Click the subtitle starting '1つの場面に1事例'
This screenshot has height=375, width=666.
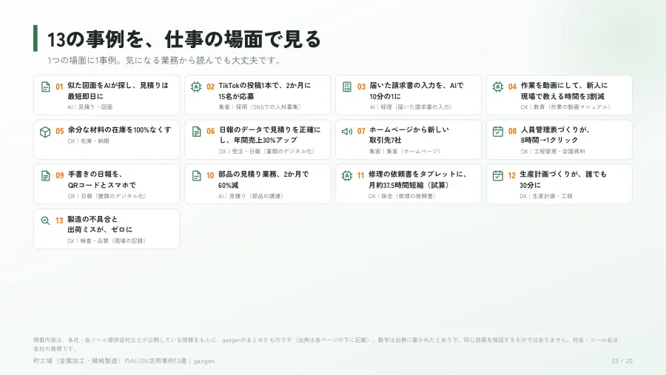point(164,61)
